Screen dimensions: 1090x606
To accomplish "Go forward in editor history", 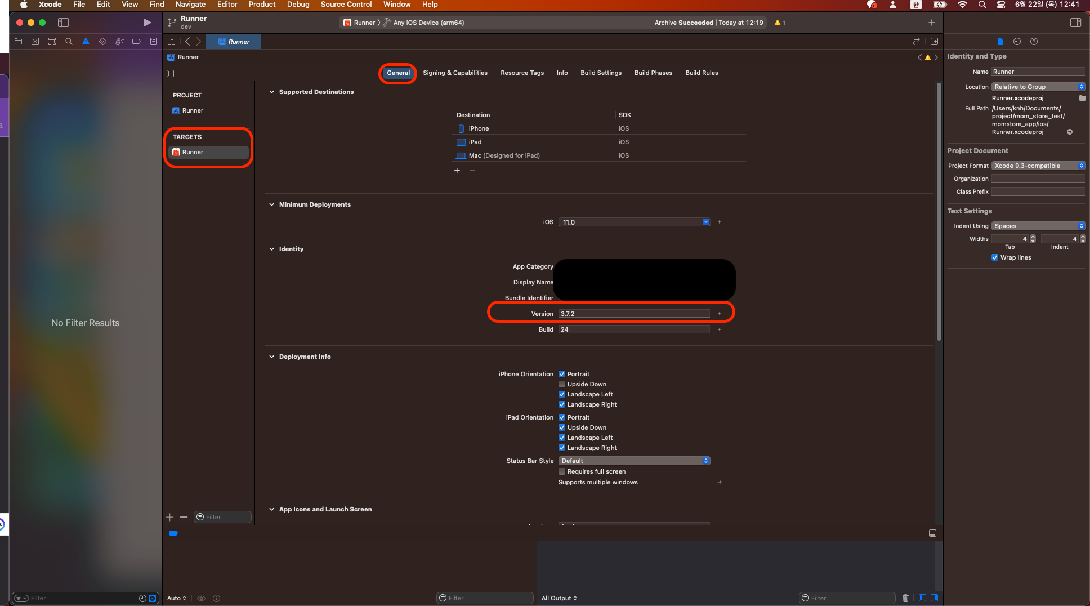I will point(198,41).
